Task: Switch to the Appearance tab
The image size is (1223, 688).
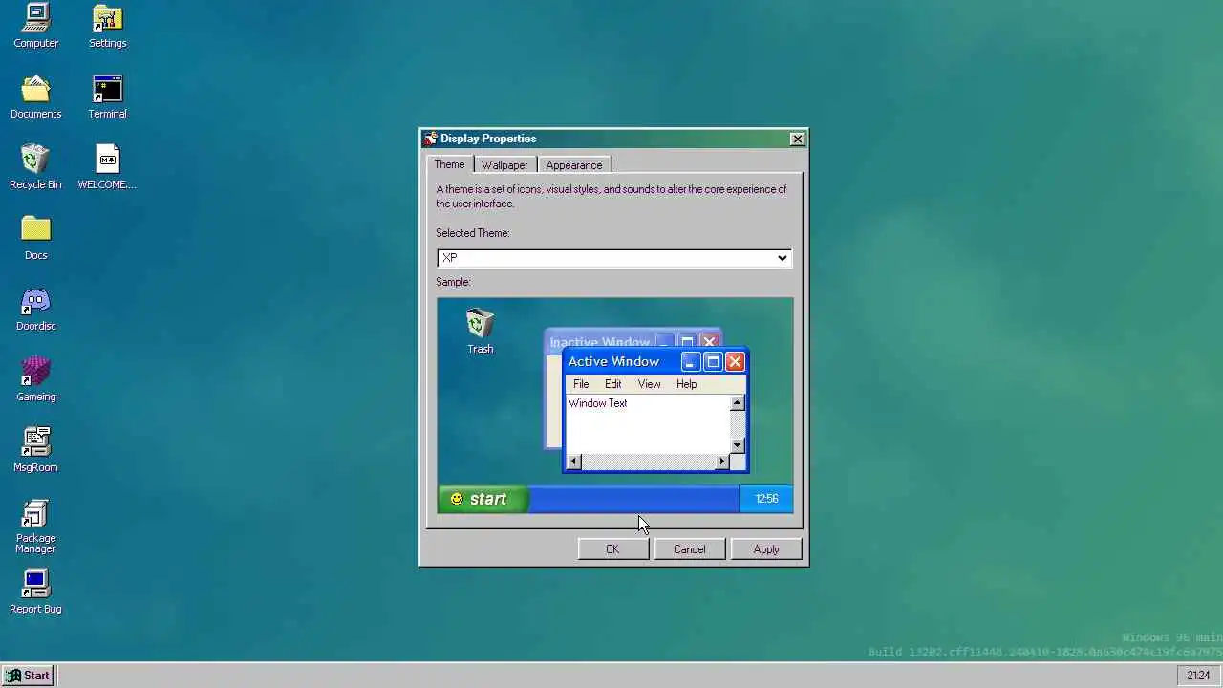Action: pyautogui.click(x=574, y=165)
